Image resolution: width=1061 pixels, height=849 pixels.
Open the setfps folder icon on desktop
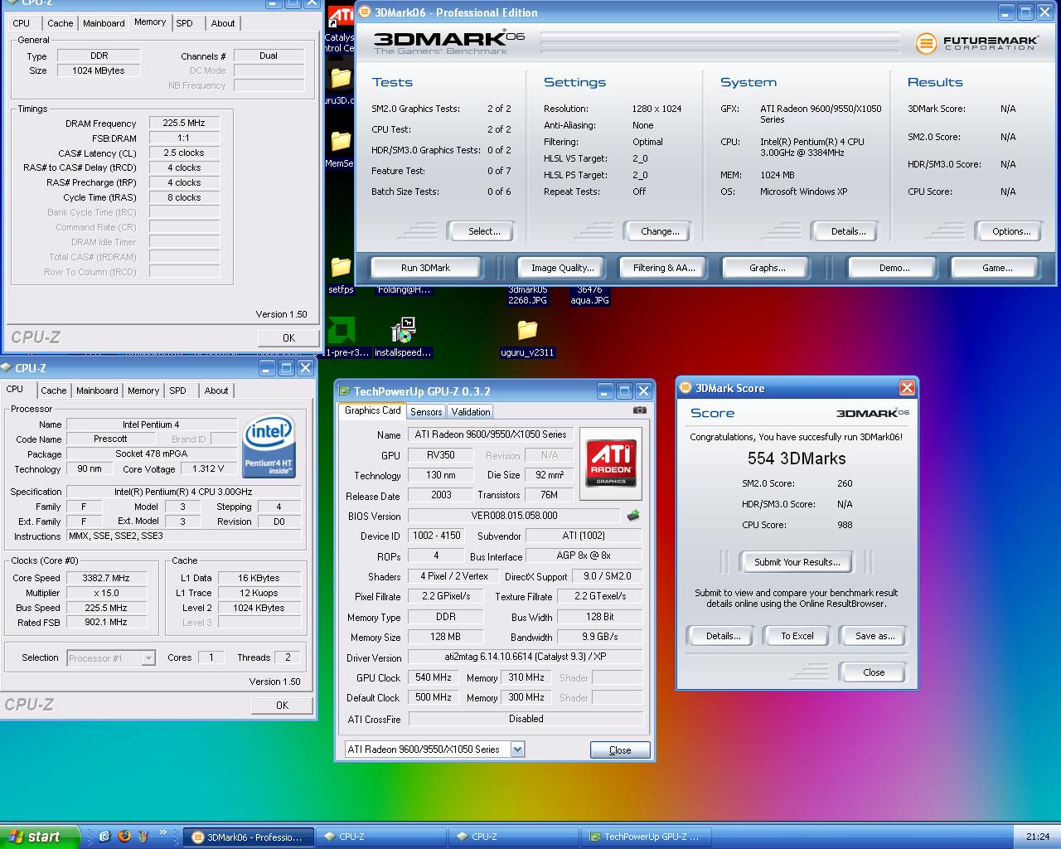[x=341, y=274]
